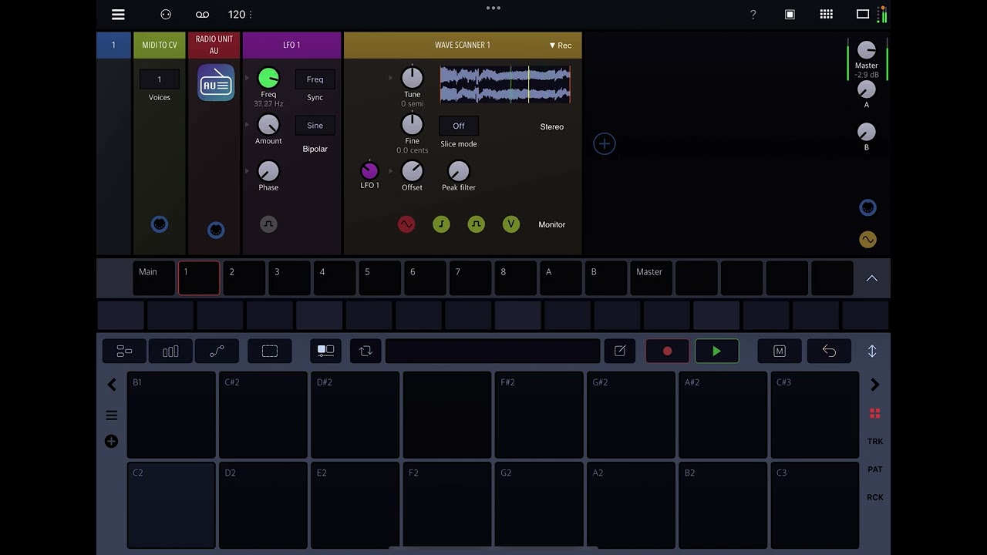Collapse the track bar with the up chevron

pos(872,278)
